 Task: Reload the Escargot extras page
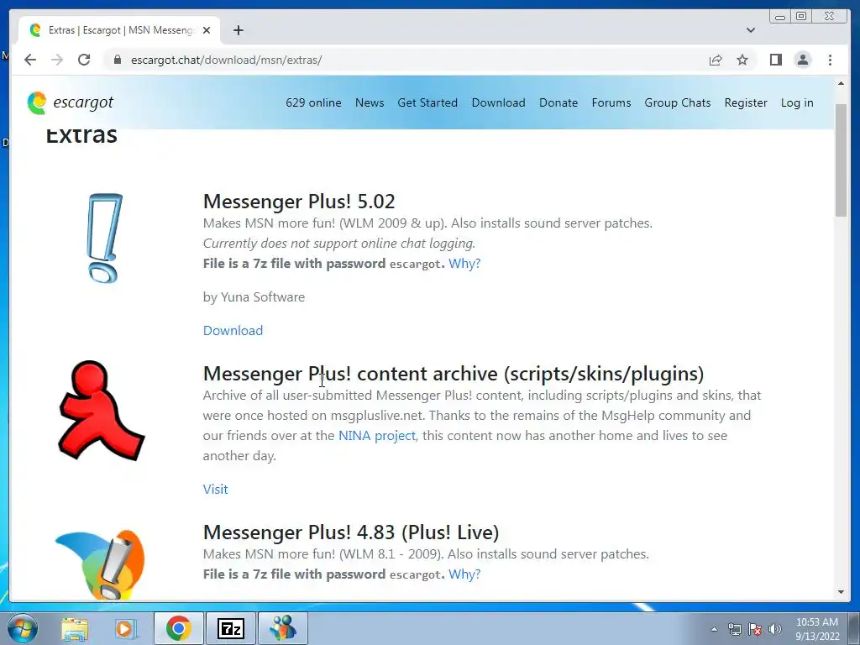(84, 60)
